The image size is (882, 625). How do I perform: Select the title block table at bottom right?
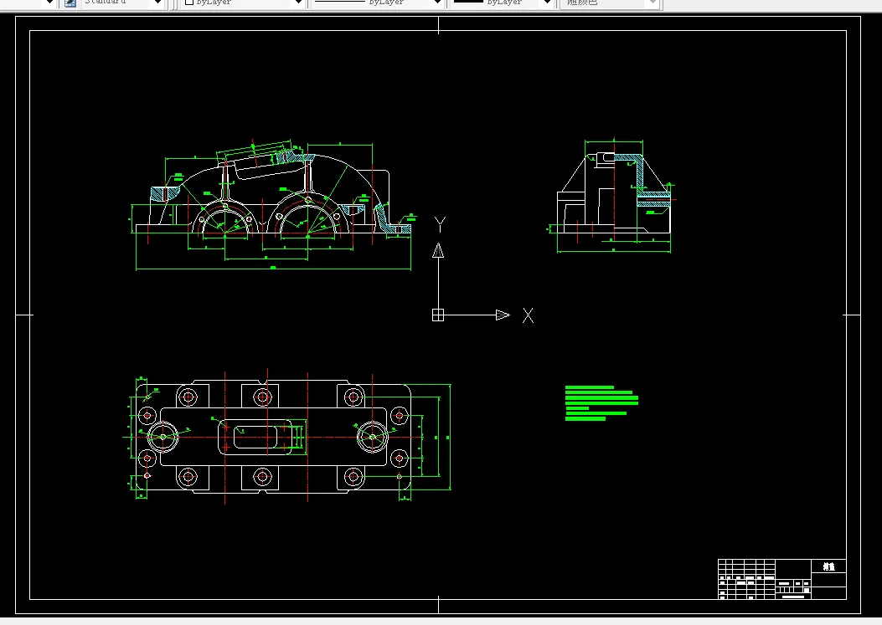tap(781, 579)
